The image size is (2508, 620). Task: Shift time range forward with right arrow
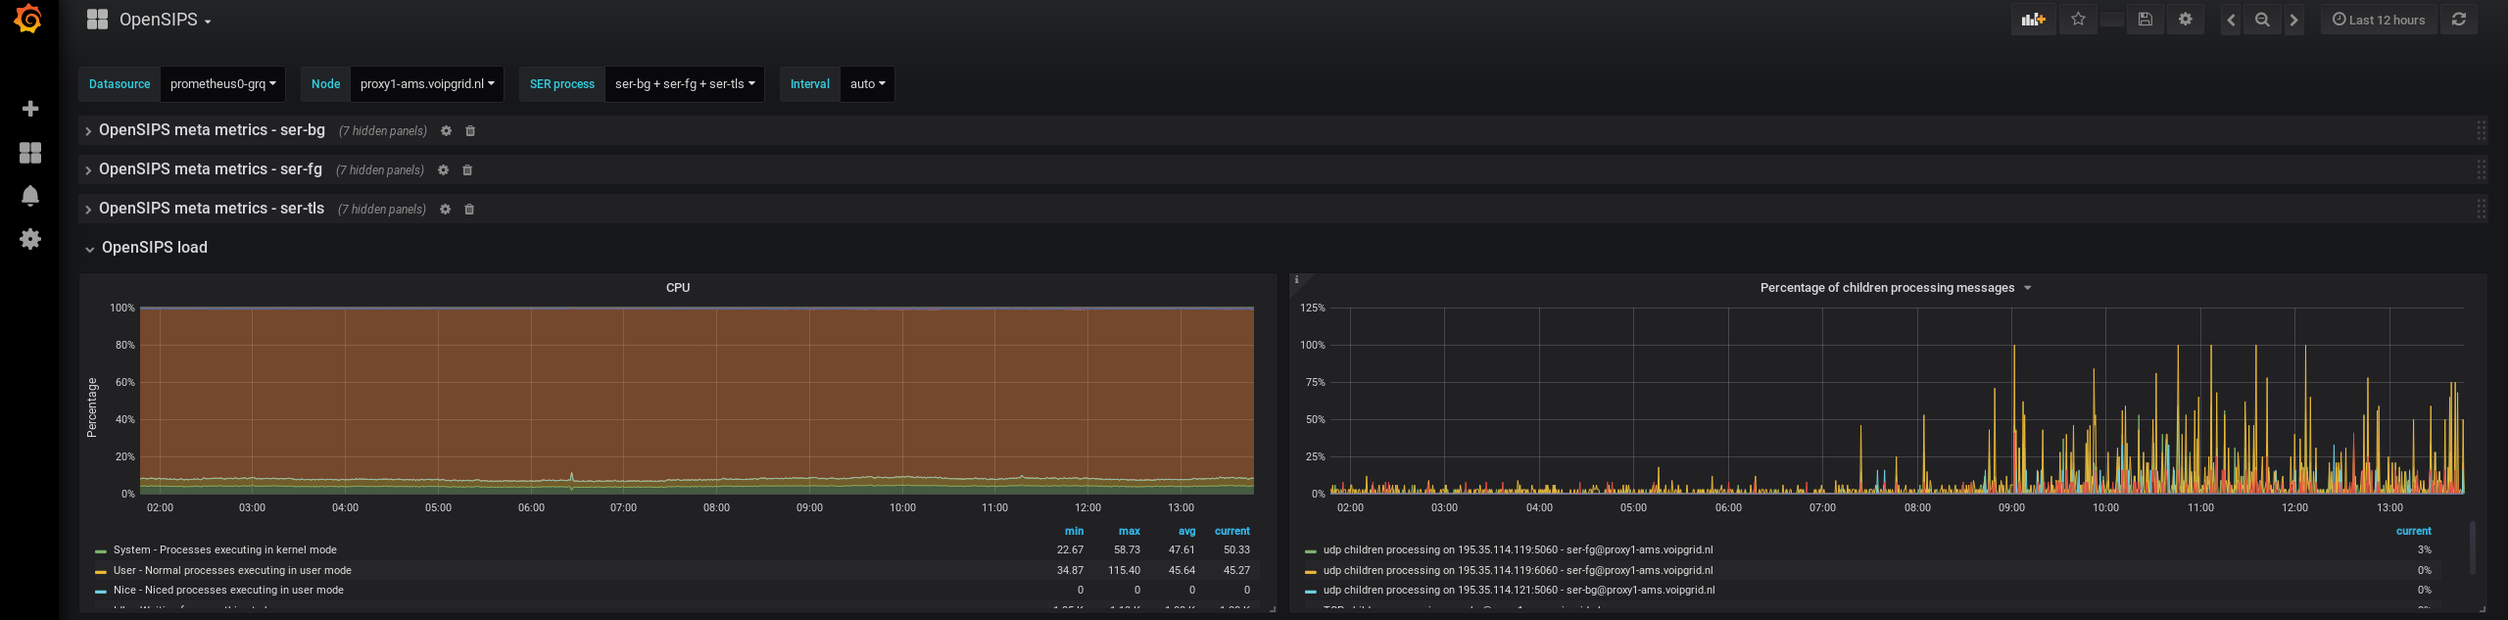2293,20
